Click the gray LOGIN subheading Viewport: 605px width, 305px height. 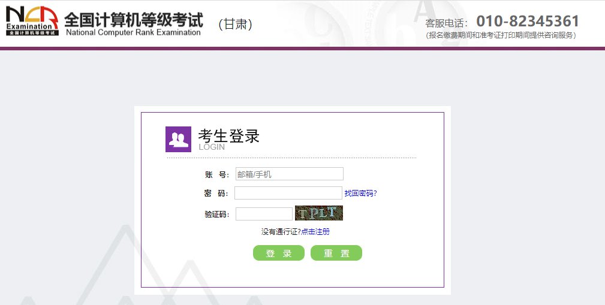(x=212, y=147)
